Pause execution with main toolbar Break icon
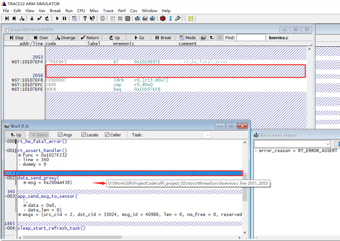The image size is (340, 241). coord(64,18)
